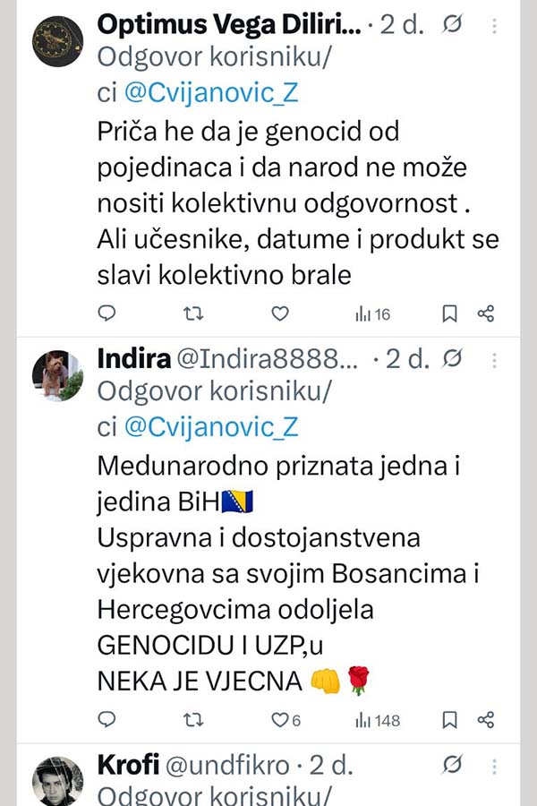The width and height of the screenshot is (537, 806).
Task: Open more options on Indira's tweet
Action: click(x=494, y=360)
